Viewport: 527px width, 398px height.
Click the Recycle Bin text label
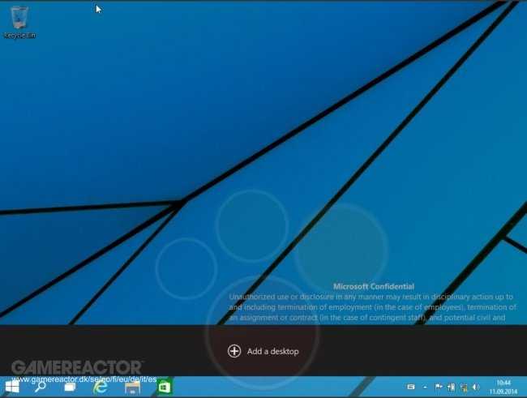tap(19, 36)
